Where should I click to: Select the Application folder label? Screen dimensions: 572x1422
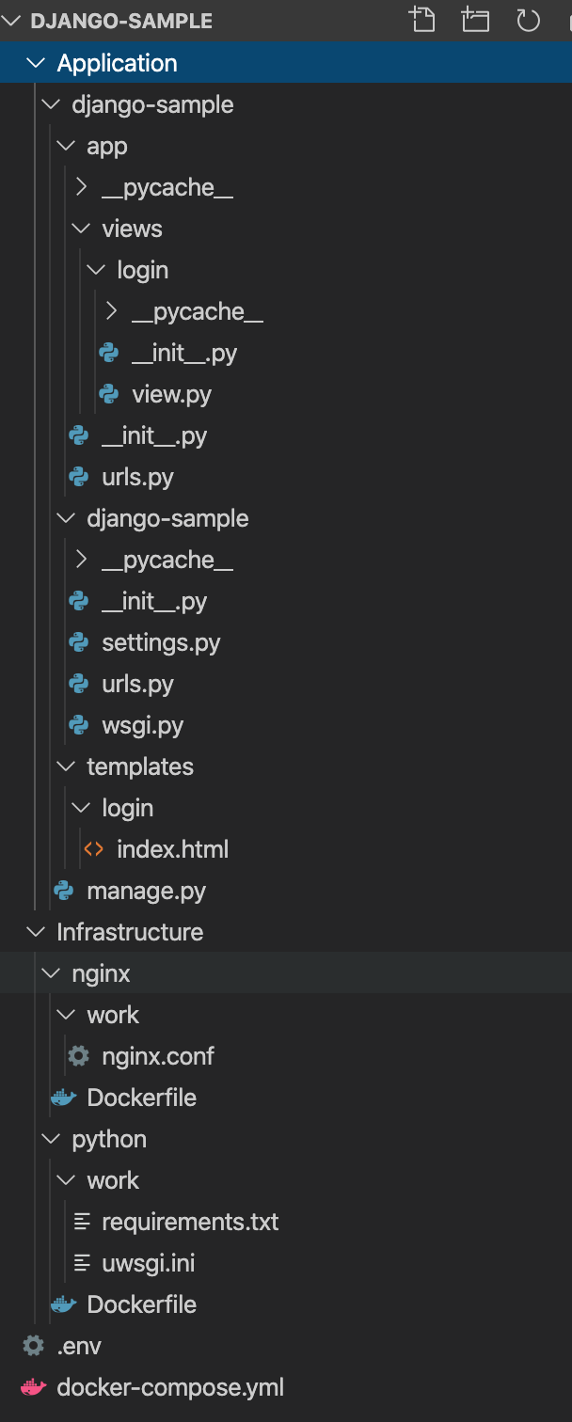[118, 63]
